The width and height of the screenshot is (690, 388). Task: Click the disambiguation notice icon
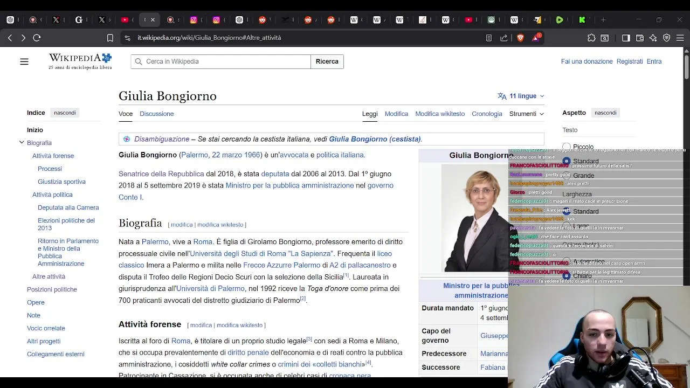pos(127,139)
